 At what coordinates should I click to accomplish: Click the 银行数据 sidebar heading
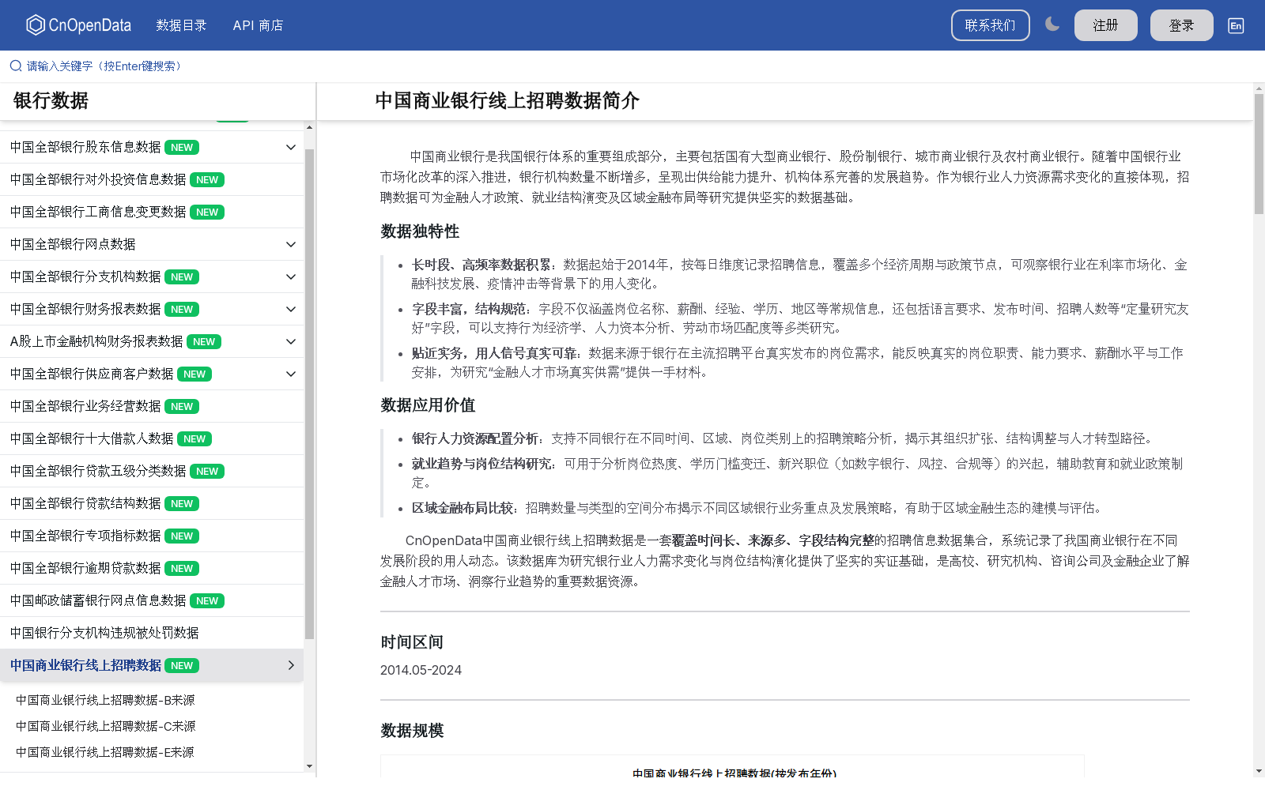pos(51,101)
